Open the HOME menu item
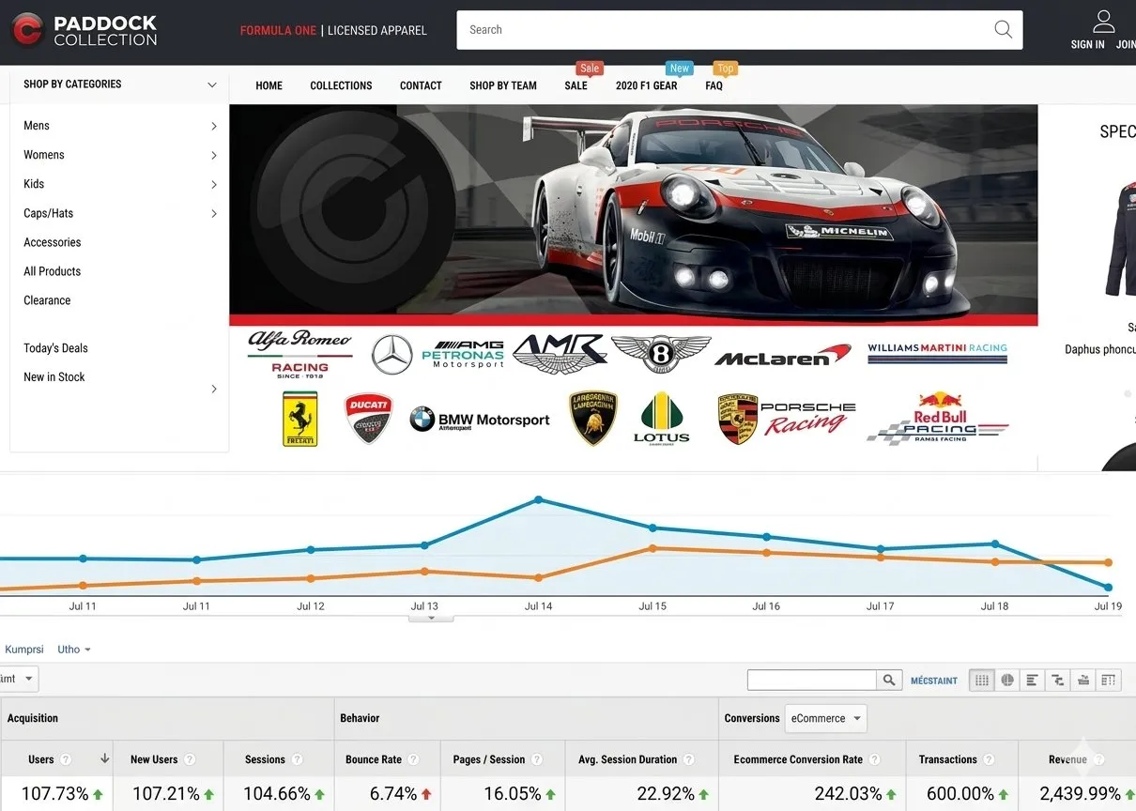The image size is (1136, 811). click(x=269, y=85)
